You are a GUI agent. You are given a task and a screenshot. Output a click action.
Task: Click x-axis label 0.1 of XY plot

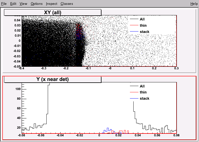[x=132, y=68]
